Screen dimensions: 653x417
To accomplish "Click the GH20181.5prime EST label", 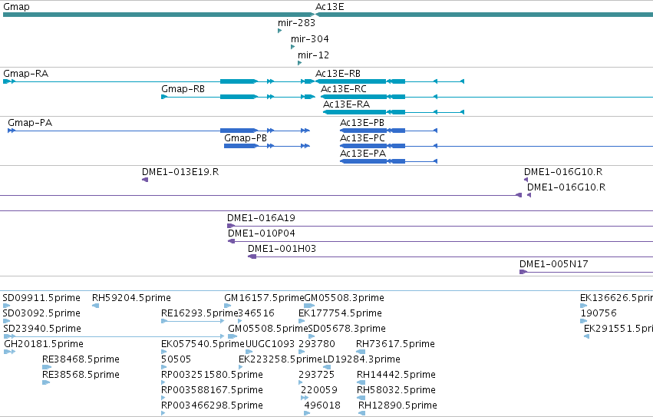I will [44, 345].
